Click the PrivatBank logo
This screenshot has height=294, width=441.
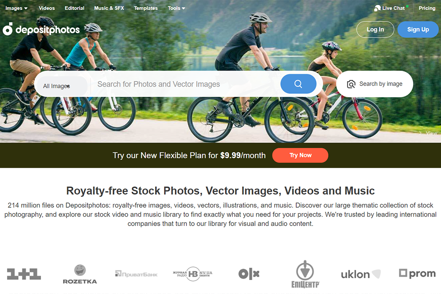pos(137,274)
